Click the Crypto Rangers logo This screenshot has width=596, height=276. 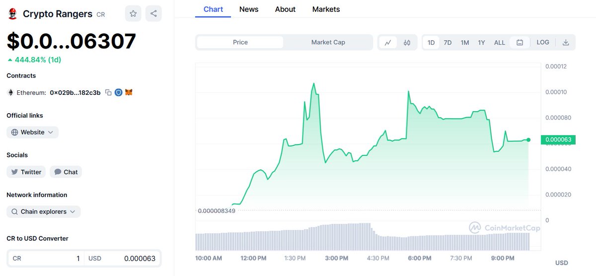tap(12, 14)
